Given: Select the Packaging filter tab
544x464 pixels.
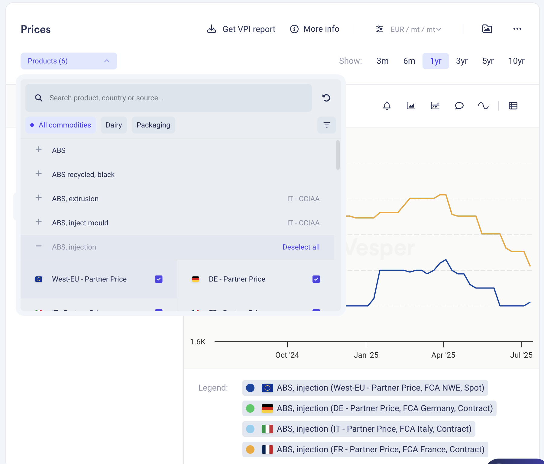Looking at the screenshot, I should (x=153, y=125).
